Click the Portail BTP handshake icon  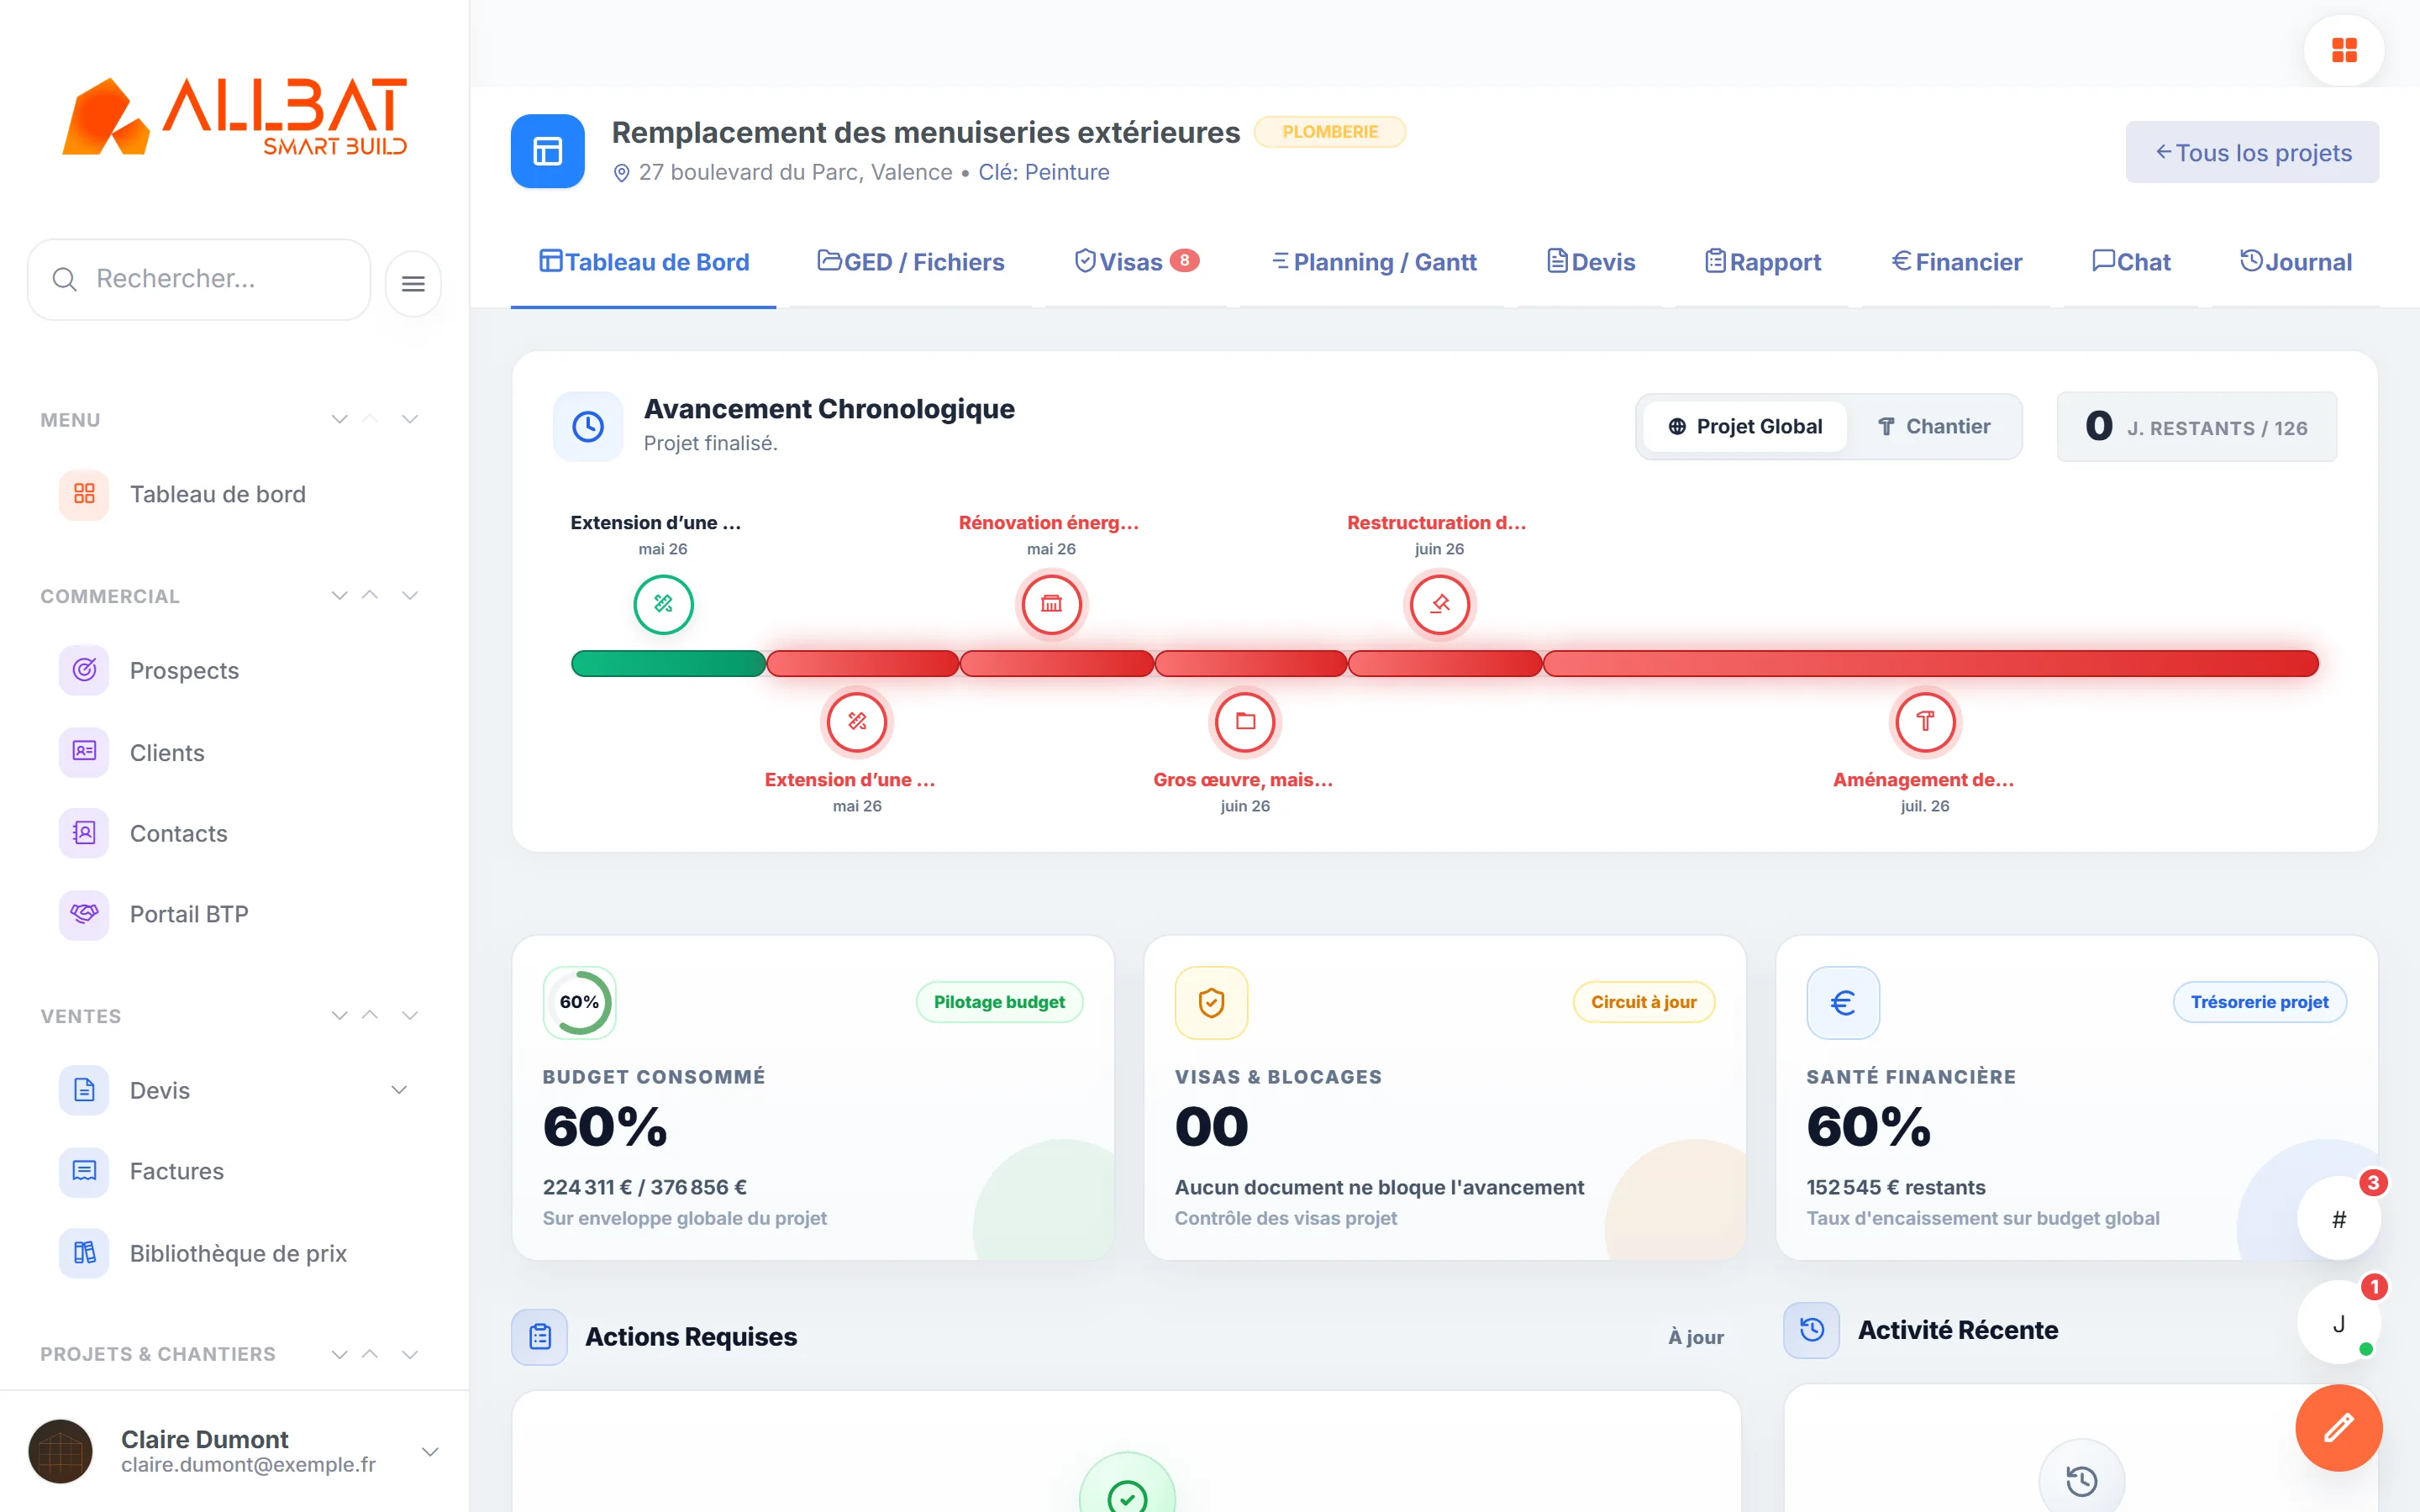pos(84,914)
